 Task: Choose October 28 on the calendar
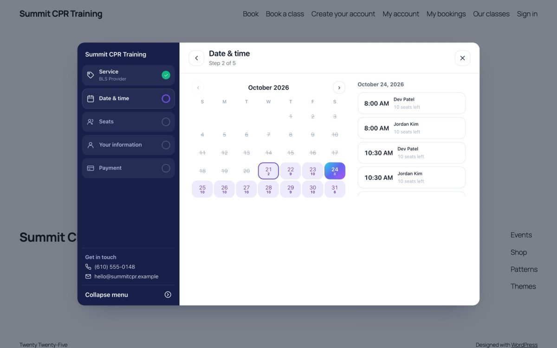[268, 189]
